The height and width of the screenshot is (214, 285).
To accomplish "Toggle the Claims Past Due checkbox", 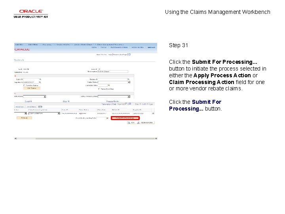I will 99,89.
